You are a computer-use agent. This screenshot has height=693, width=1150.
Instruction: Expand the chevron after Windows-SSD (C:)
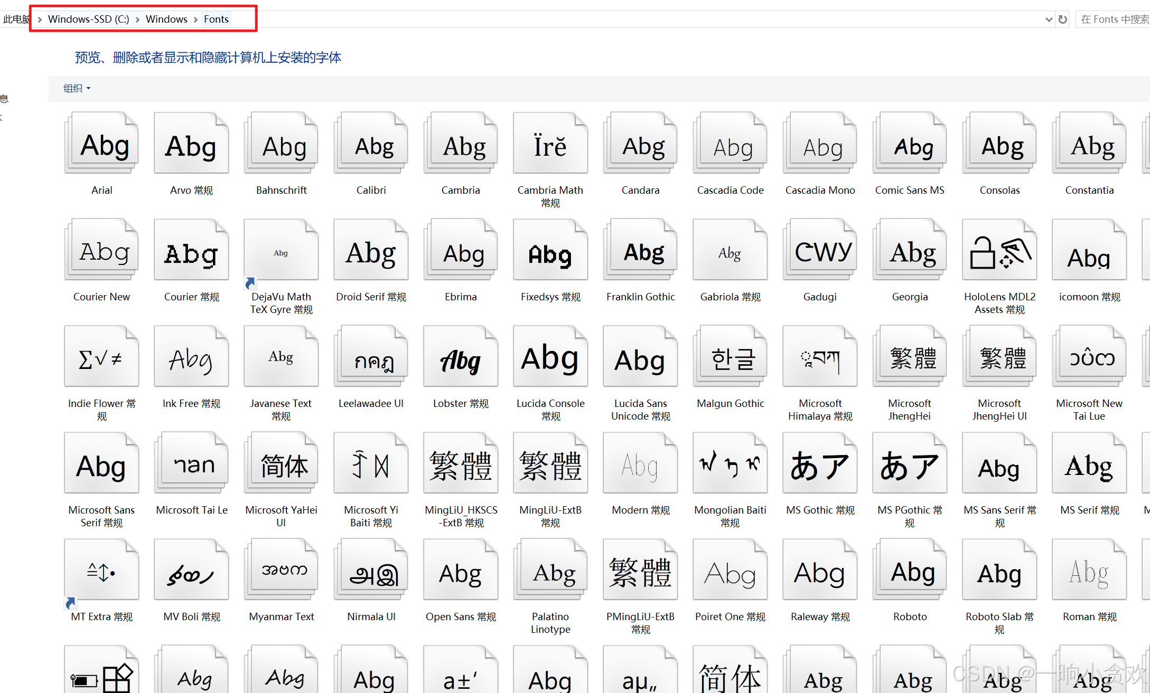tap(138, 20)
